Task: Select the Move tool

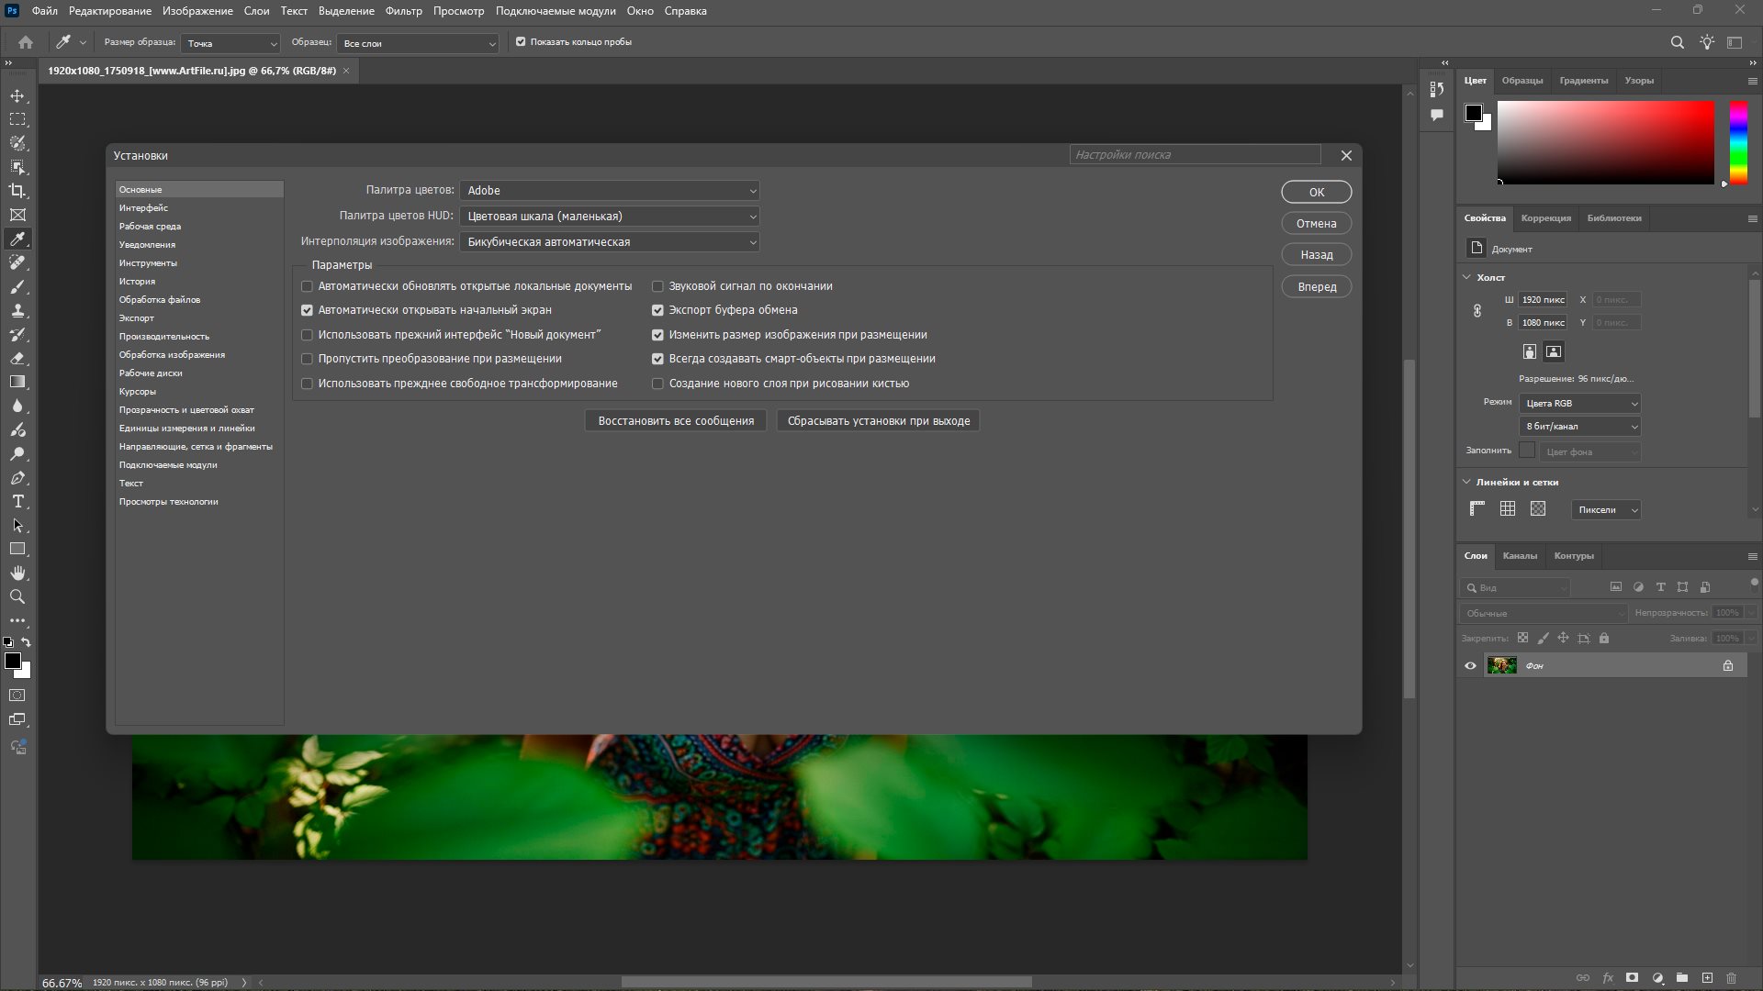Action: click(17, 96)
